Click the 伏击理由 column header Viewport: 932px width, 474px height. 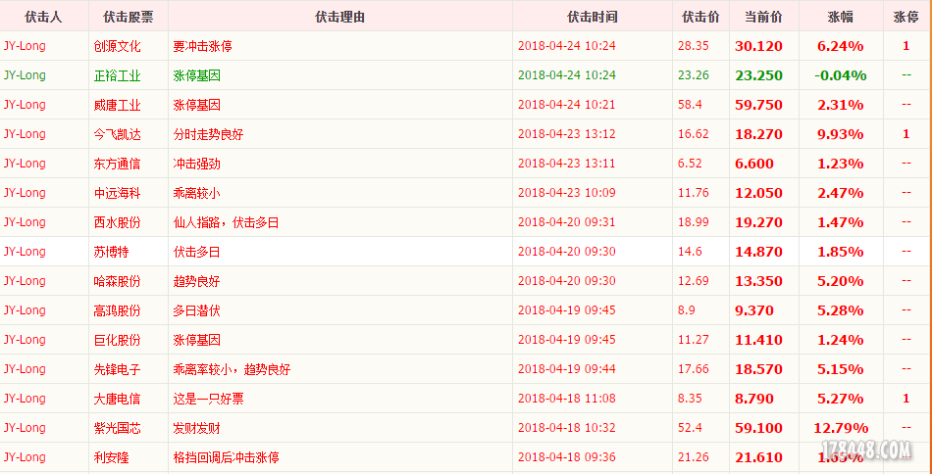[x=340, y=18]
